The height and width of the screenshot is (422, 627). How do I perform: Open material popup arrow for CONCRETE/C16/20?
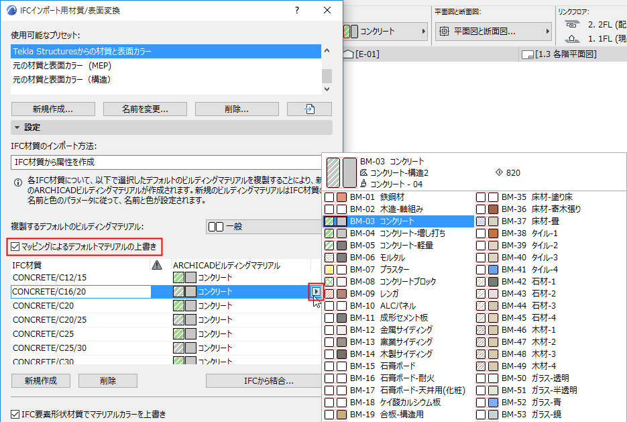click(x=316, y=292)
